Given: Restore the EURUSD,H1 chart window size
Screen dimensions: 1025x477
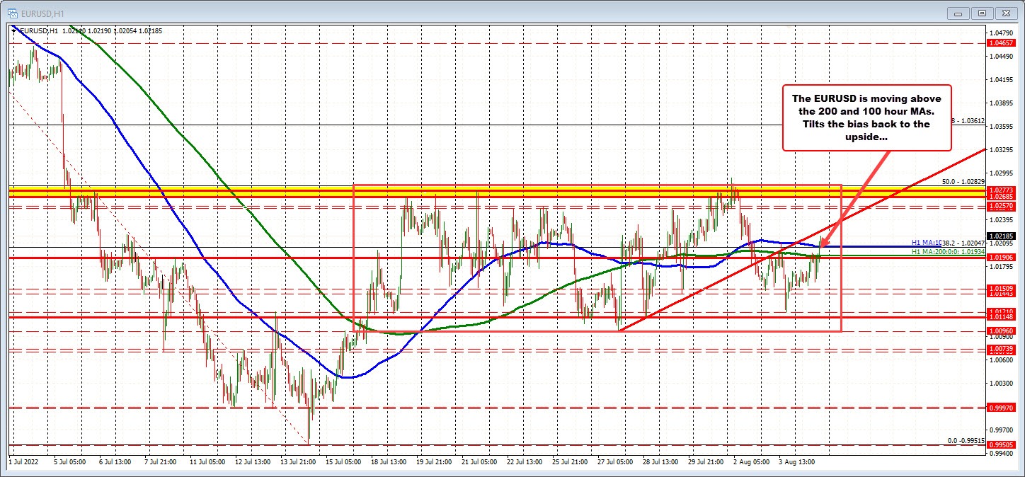Looking at the screenshot, I should click(983, 13).
